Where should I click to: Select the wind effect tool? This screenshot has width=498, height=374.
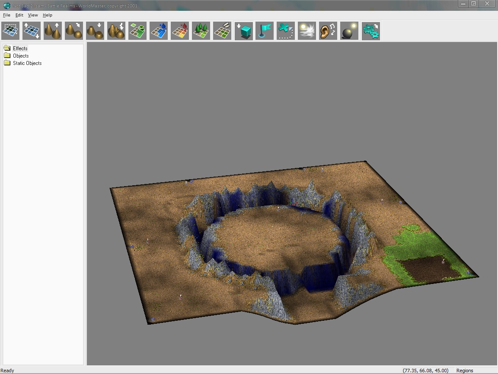pos(307,31)
